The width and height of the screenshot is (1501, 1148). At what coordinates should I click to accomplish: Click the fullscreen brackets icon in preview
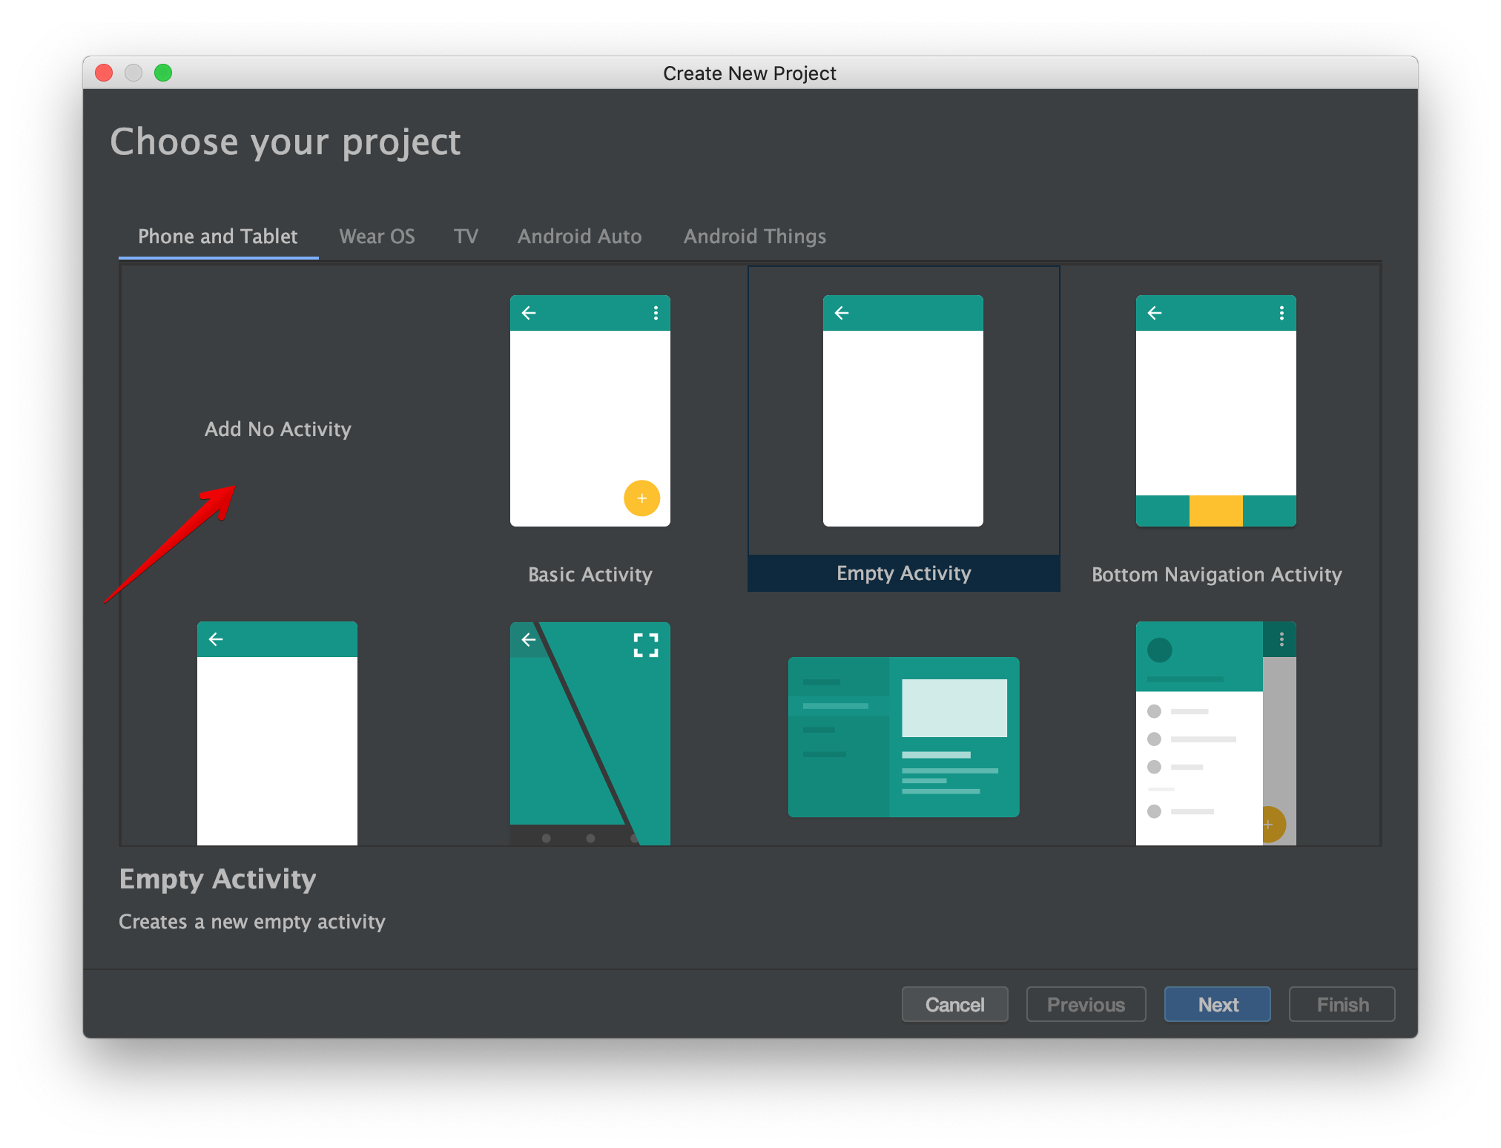click(x=646, y=645)
